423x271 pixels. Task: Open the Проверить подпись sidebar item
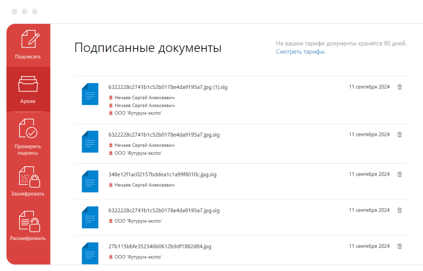coord(28,137)
